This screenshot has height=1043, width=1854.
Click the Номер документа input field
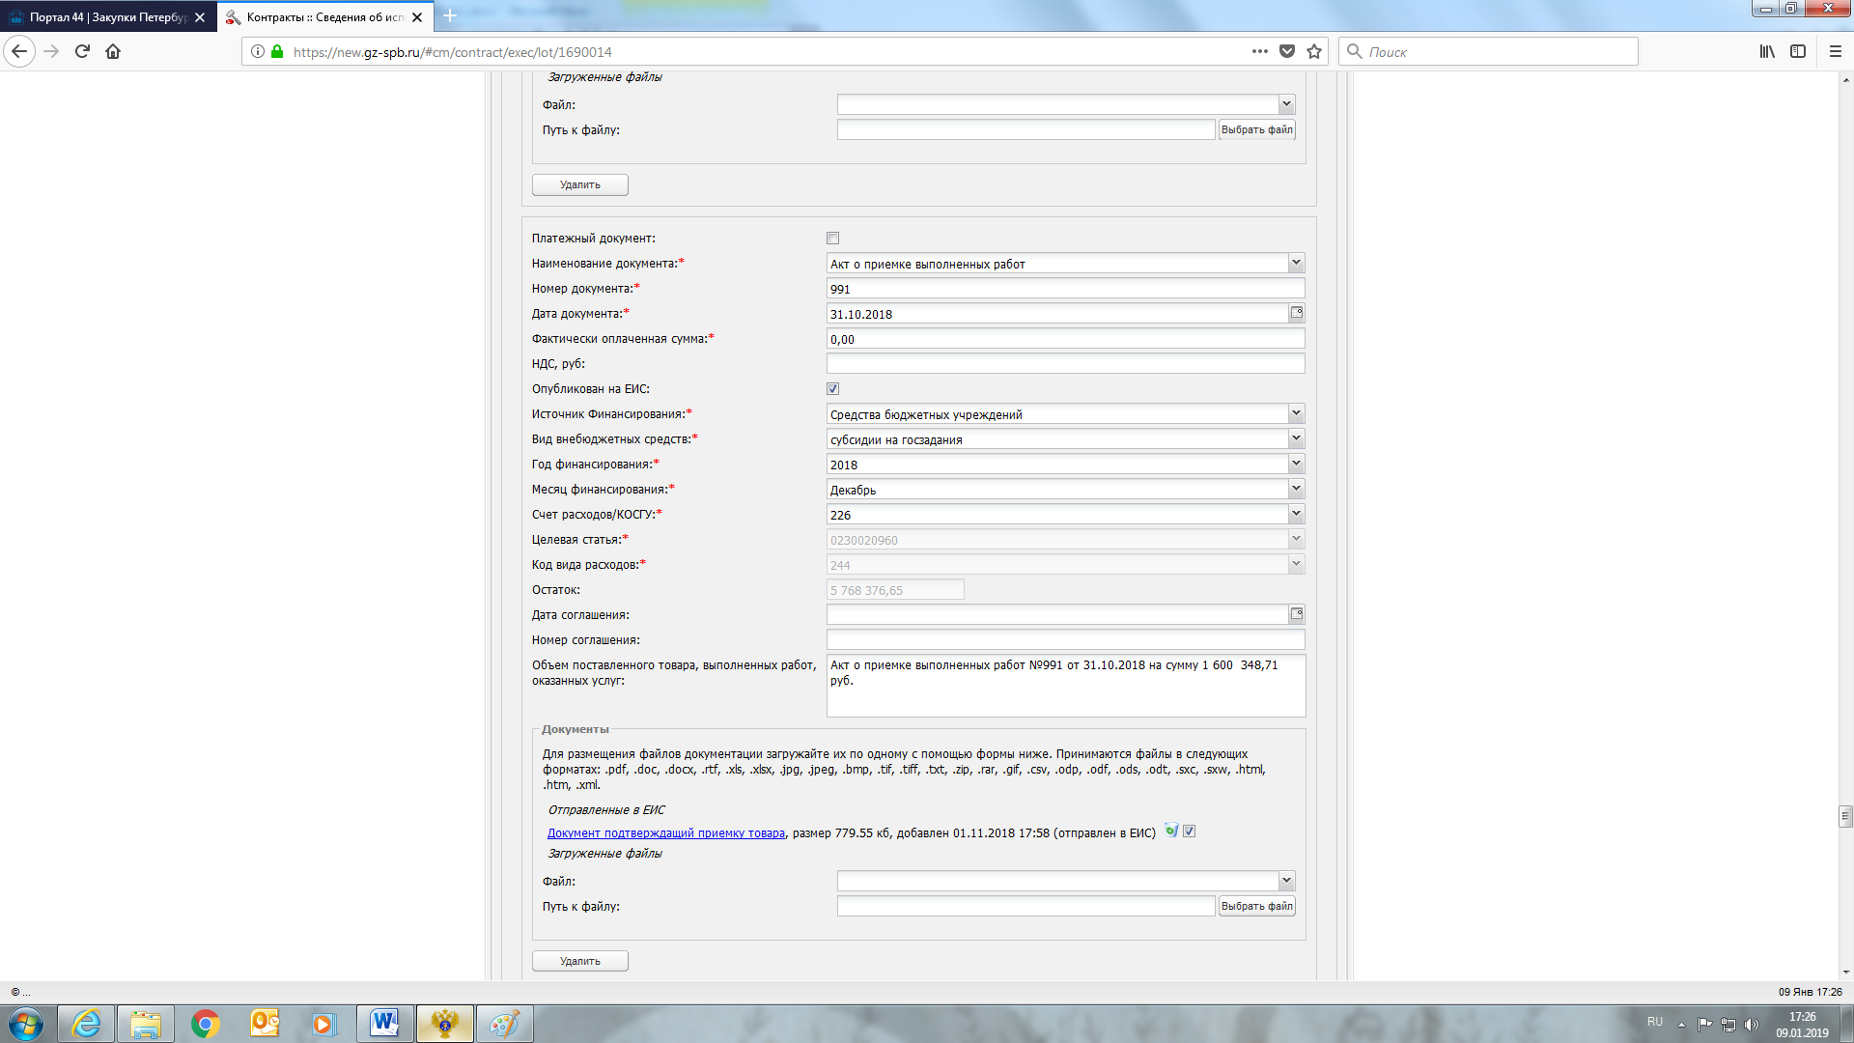click(1064, 289)
